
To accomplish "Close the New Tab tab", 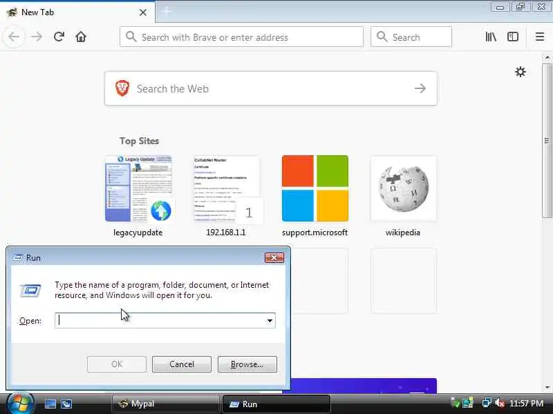I will pos(143,12).
